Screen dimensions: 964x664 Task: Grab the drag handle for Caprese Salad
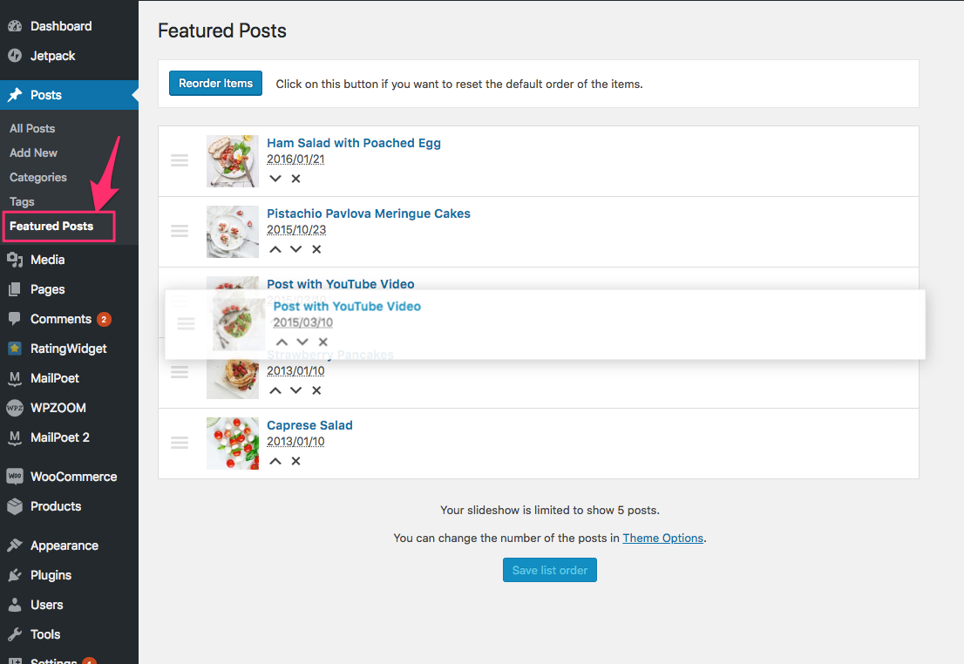(180, 443)
